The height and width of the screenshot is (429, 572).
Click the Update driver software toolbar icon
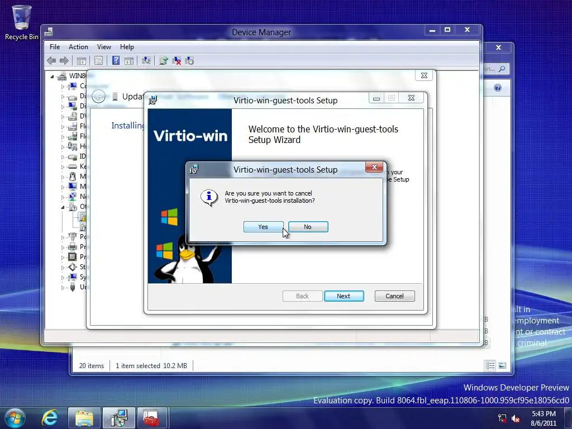tap(164, 60)
